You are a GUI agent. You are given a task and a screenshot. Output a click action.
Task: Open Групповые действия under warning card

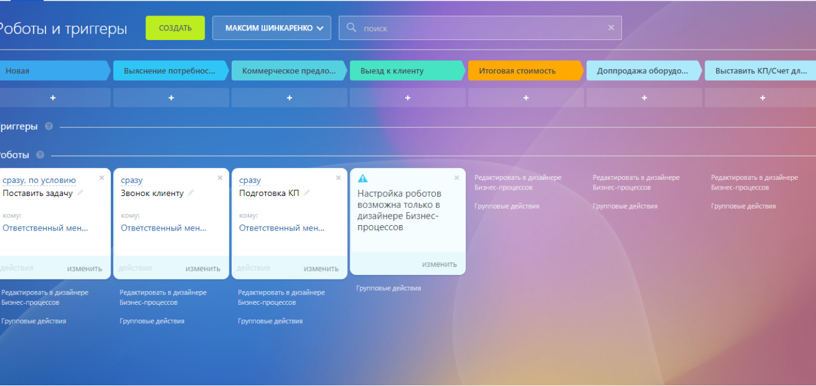pyautogui.click(x=389, y=288)
